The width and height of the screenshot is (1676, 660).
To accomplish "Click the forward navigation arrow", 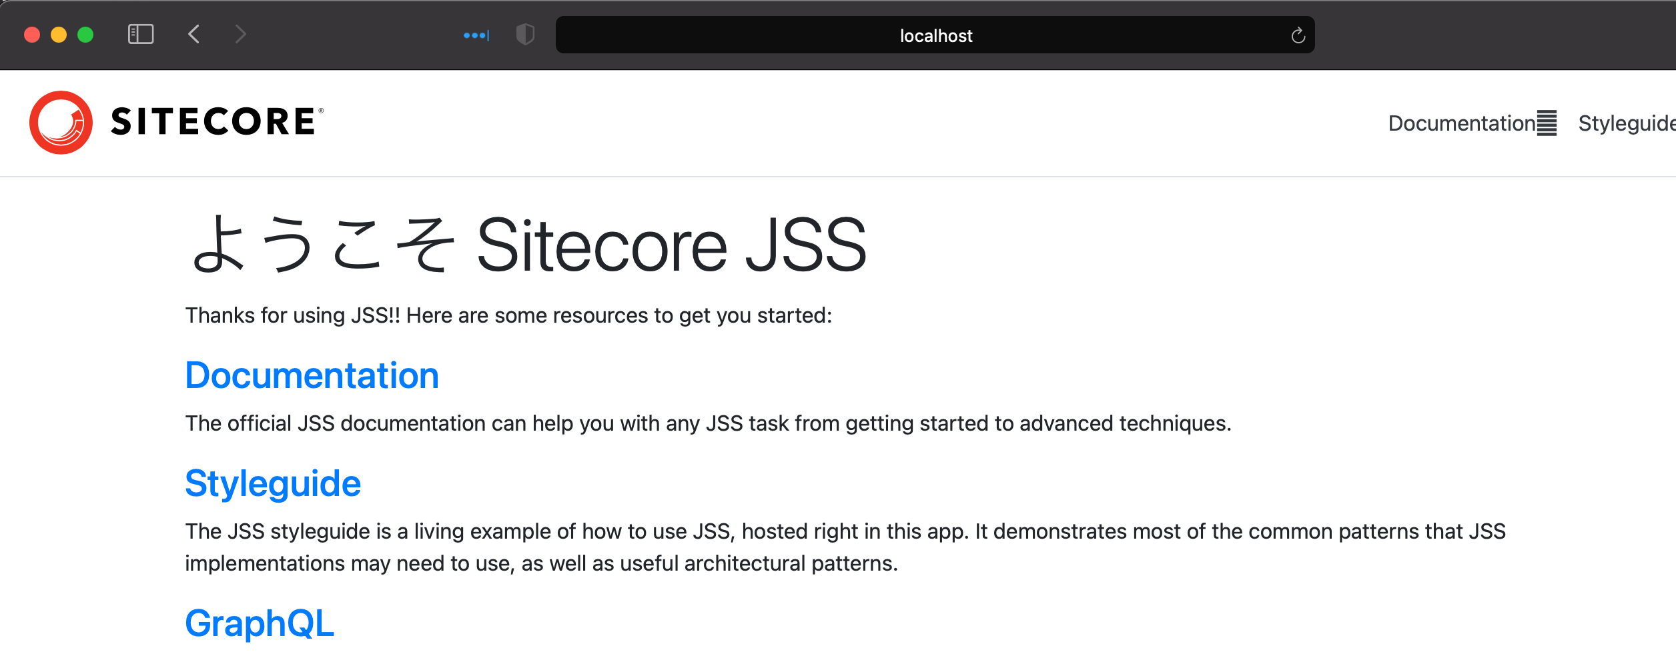I will coord(241,34).
